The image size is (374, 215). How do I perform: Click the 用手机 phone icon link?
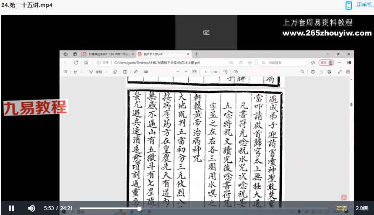[x=348, y=5]
